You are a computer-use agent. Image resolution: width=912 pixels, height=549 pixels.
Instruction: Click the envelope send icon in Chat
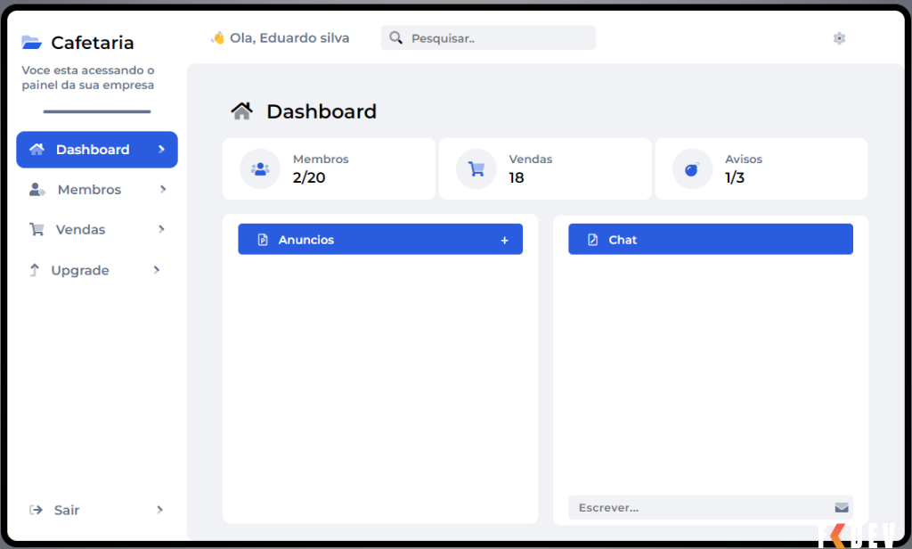(x=843, y=507)
